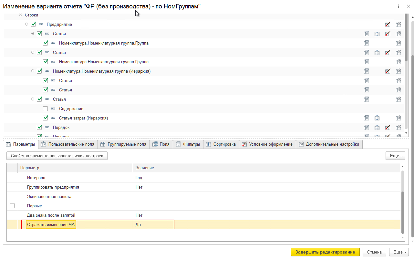Open Фильтры tab
Screen dimensions: 414x260
click(x=188, y=144)
